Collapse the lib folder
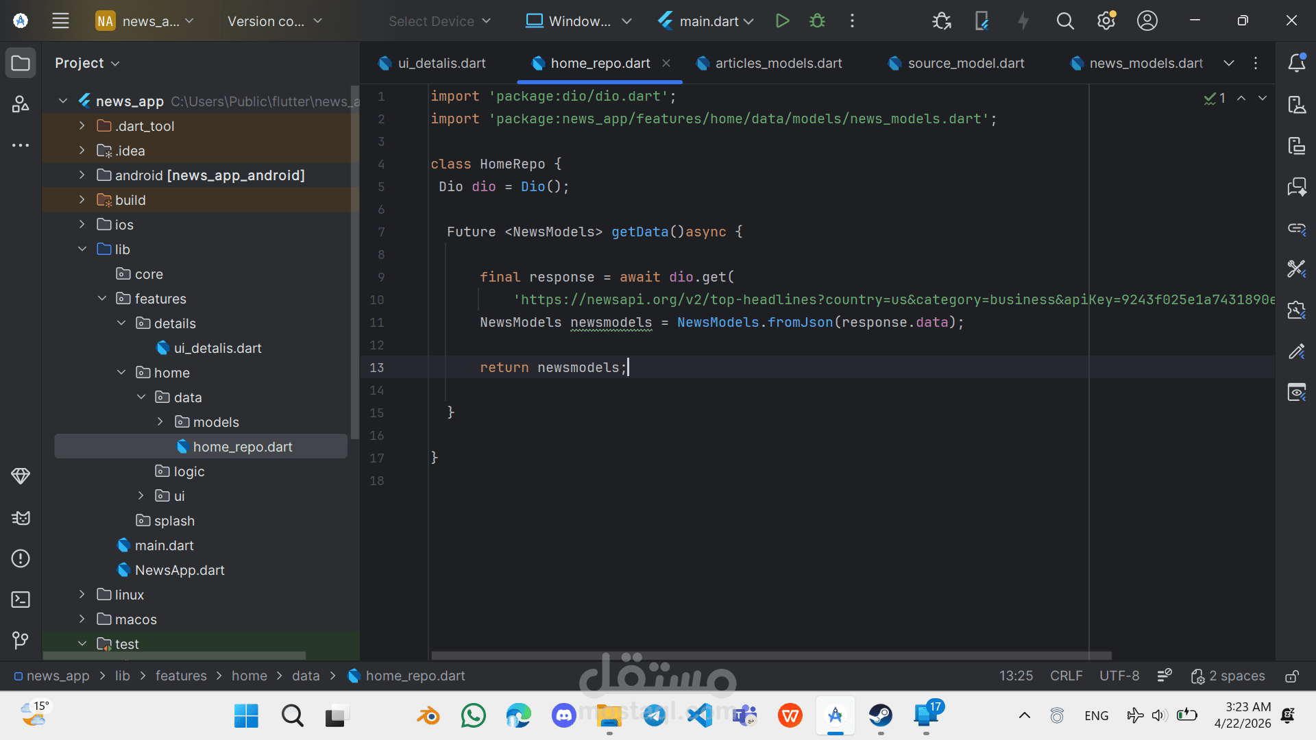 coord(82,249)
